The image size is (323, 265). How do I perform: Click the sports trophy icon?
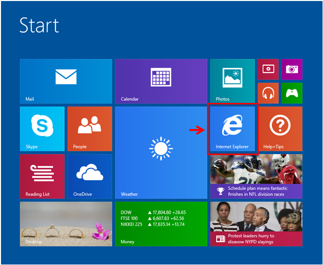[221, 191]
